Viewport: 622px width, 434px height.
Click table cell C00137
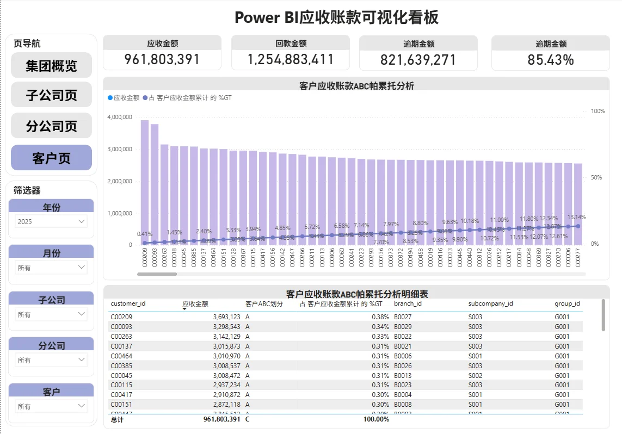(121, 346)
